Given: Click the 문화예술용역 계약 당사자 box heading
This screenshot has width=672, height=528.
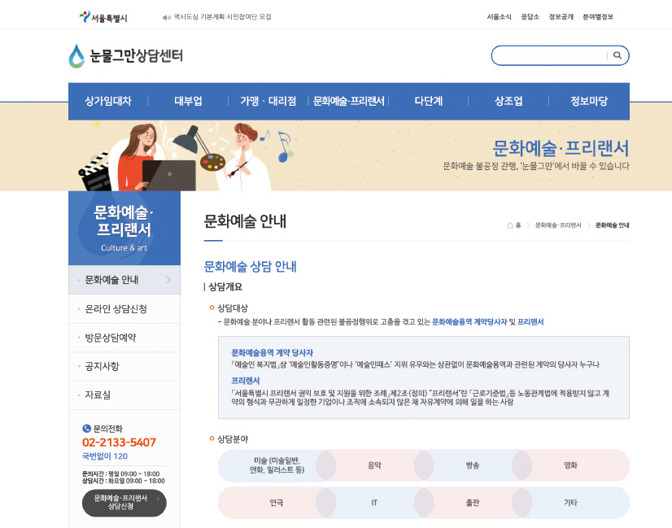Looking at the screenshot, I should [273, 353].
